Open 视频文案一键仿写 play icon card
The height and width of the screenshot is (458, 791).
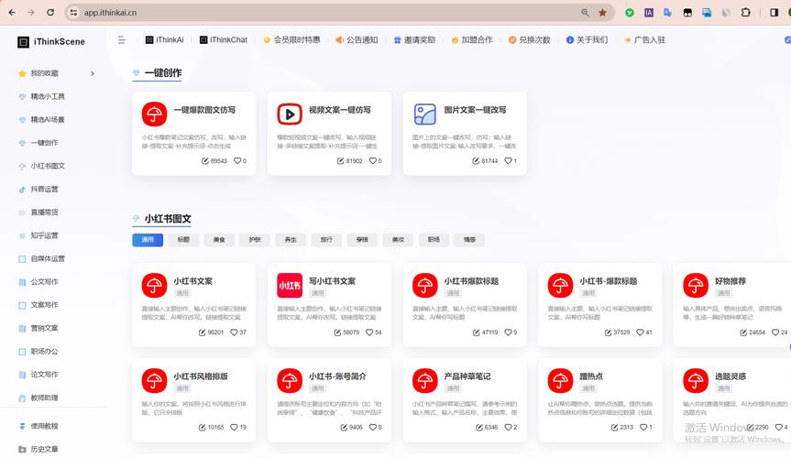(290, 114)
